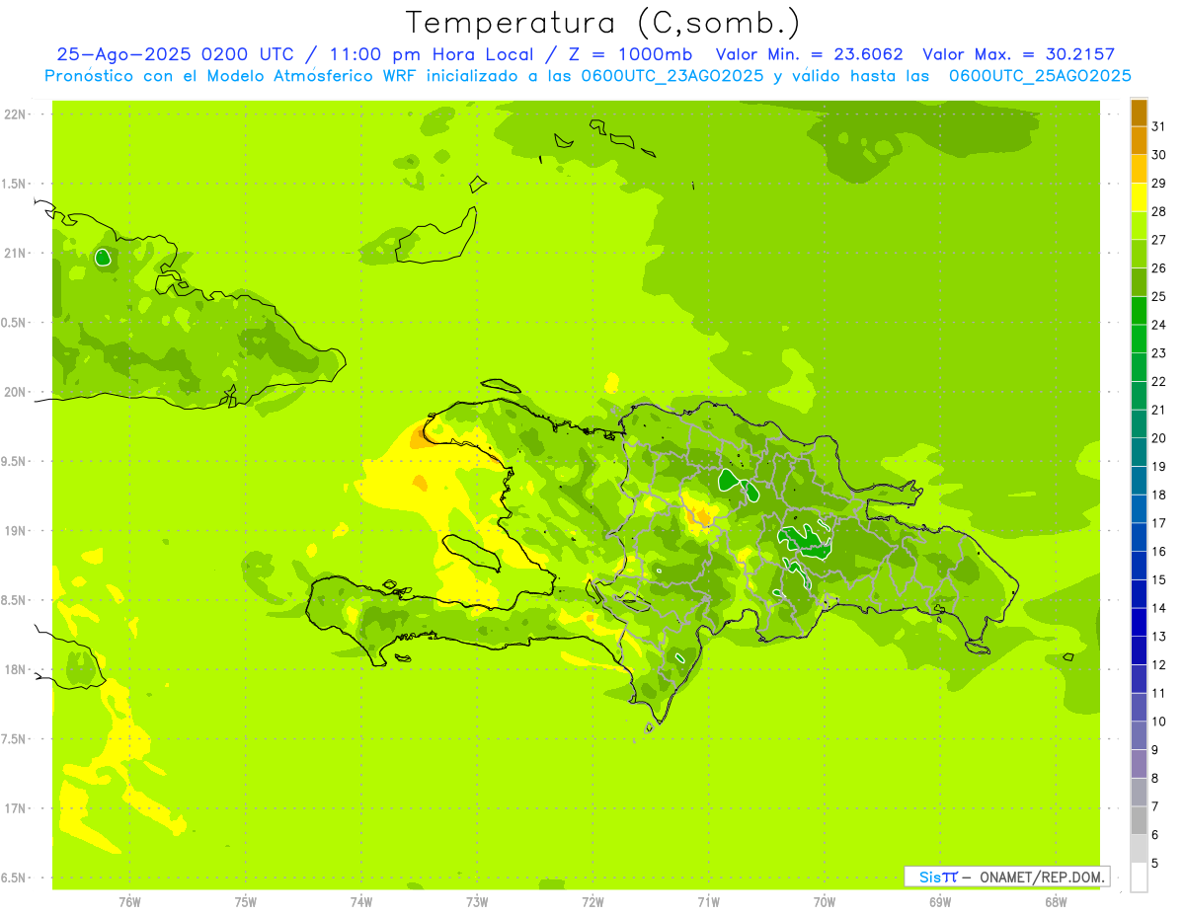Click legend value 5
Image resolution: width=1185 pixels, height=915 pixels.
(x=1155, y=864)
